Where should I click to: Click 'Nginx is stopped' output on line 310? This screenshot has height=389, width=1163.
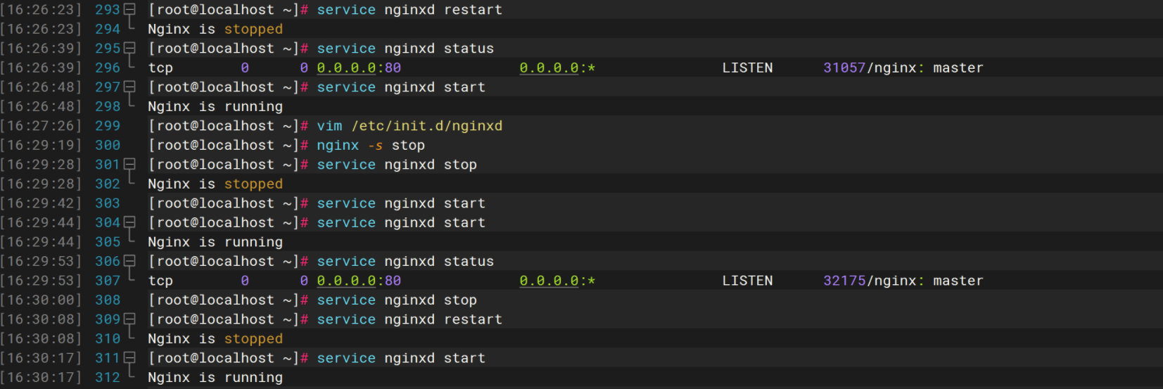tap(215, 338)
